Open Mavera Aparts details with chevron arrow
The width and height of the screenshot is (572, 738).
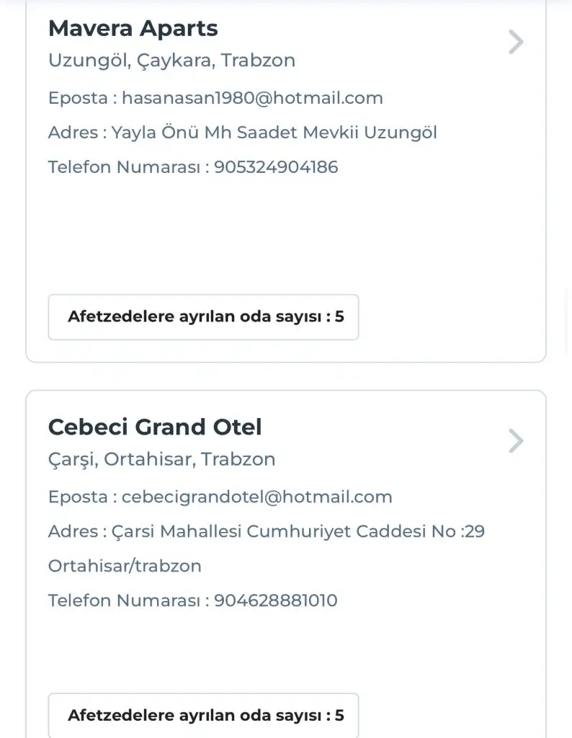(x=515, y=43)
